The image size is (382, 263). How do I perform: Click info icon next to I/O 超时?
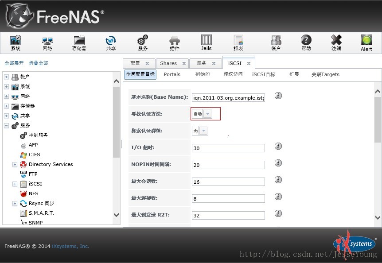tap(278, 146)
